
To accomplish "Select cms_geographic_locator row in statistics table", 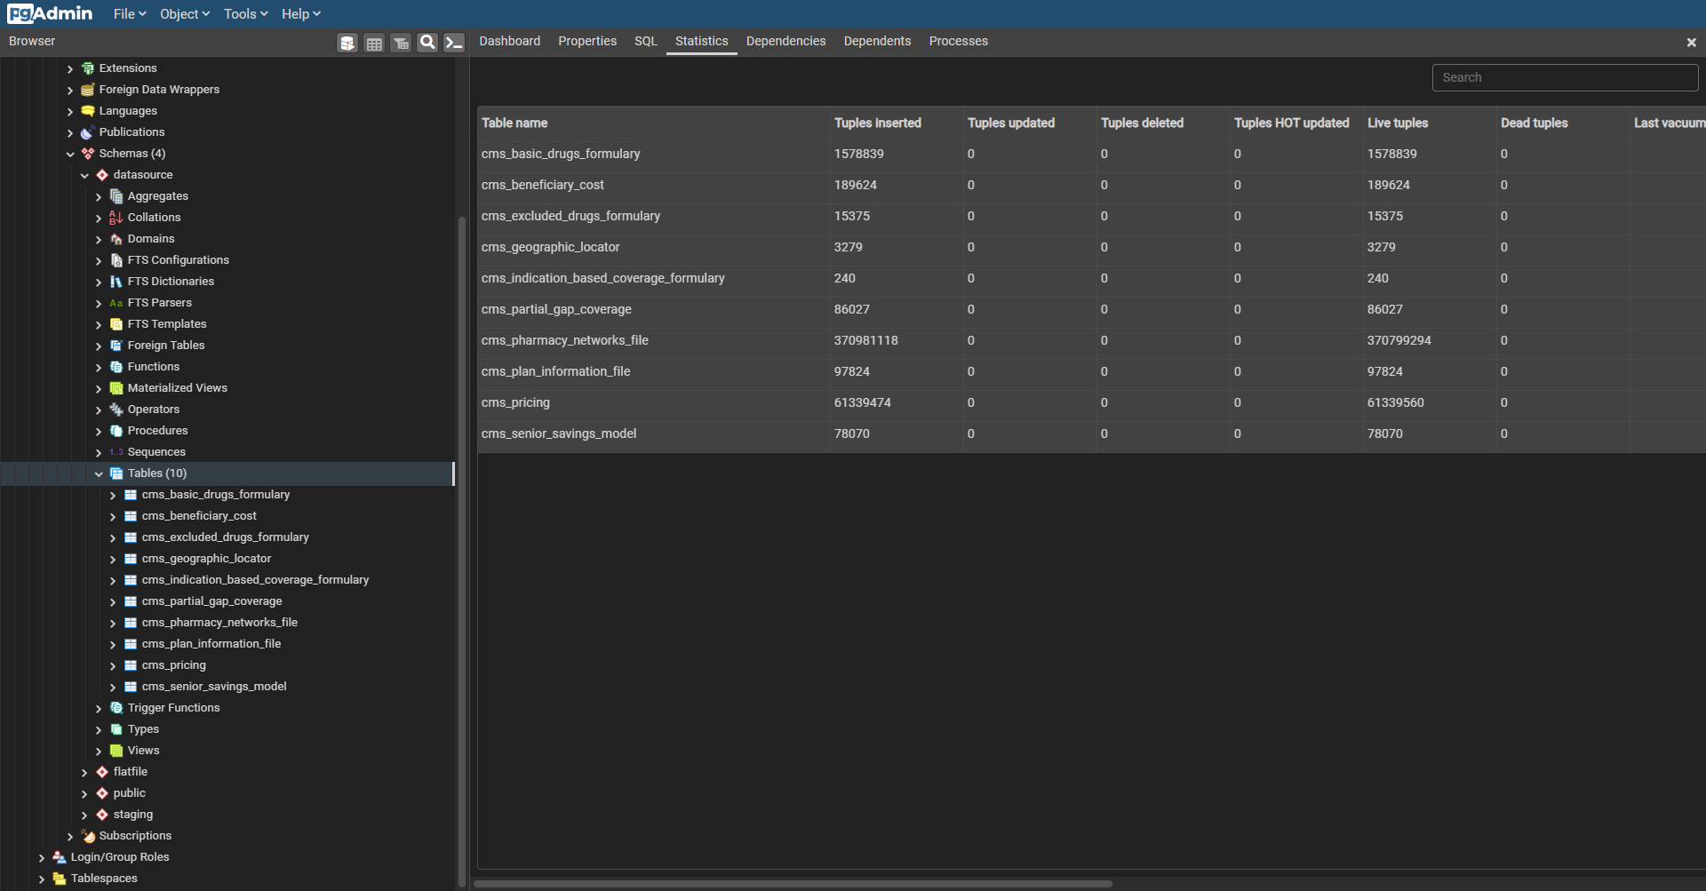I will click(x=1091, y=247).
